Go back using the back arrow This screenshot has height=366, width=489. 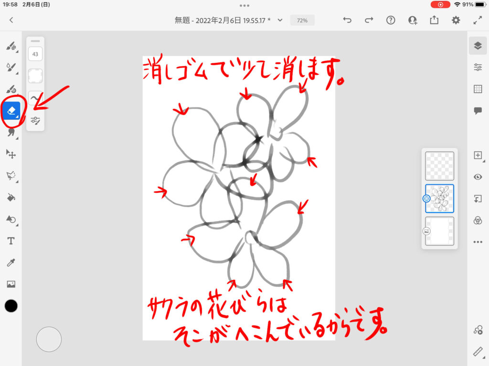click(x=11, y=20)
